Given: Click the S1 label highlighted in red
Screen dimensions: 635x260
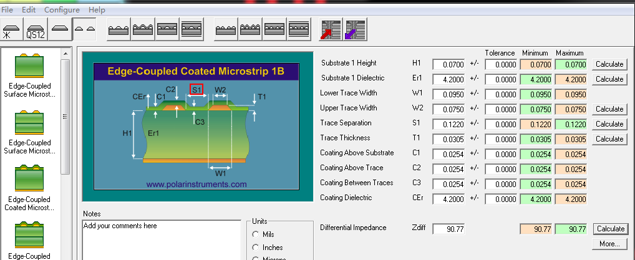Looking at the screenshot, I should click(x=196, y=89).
